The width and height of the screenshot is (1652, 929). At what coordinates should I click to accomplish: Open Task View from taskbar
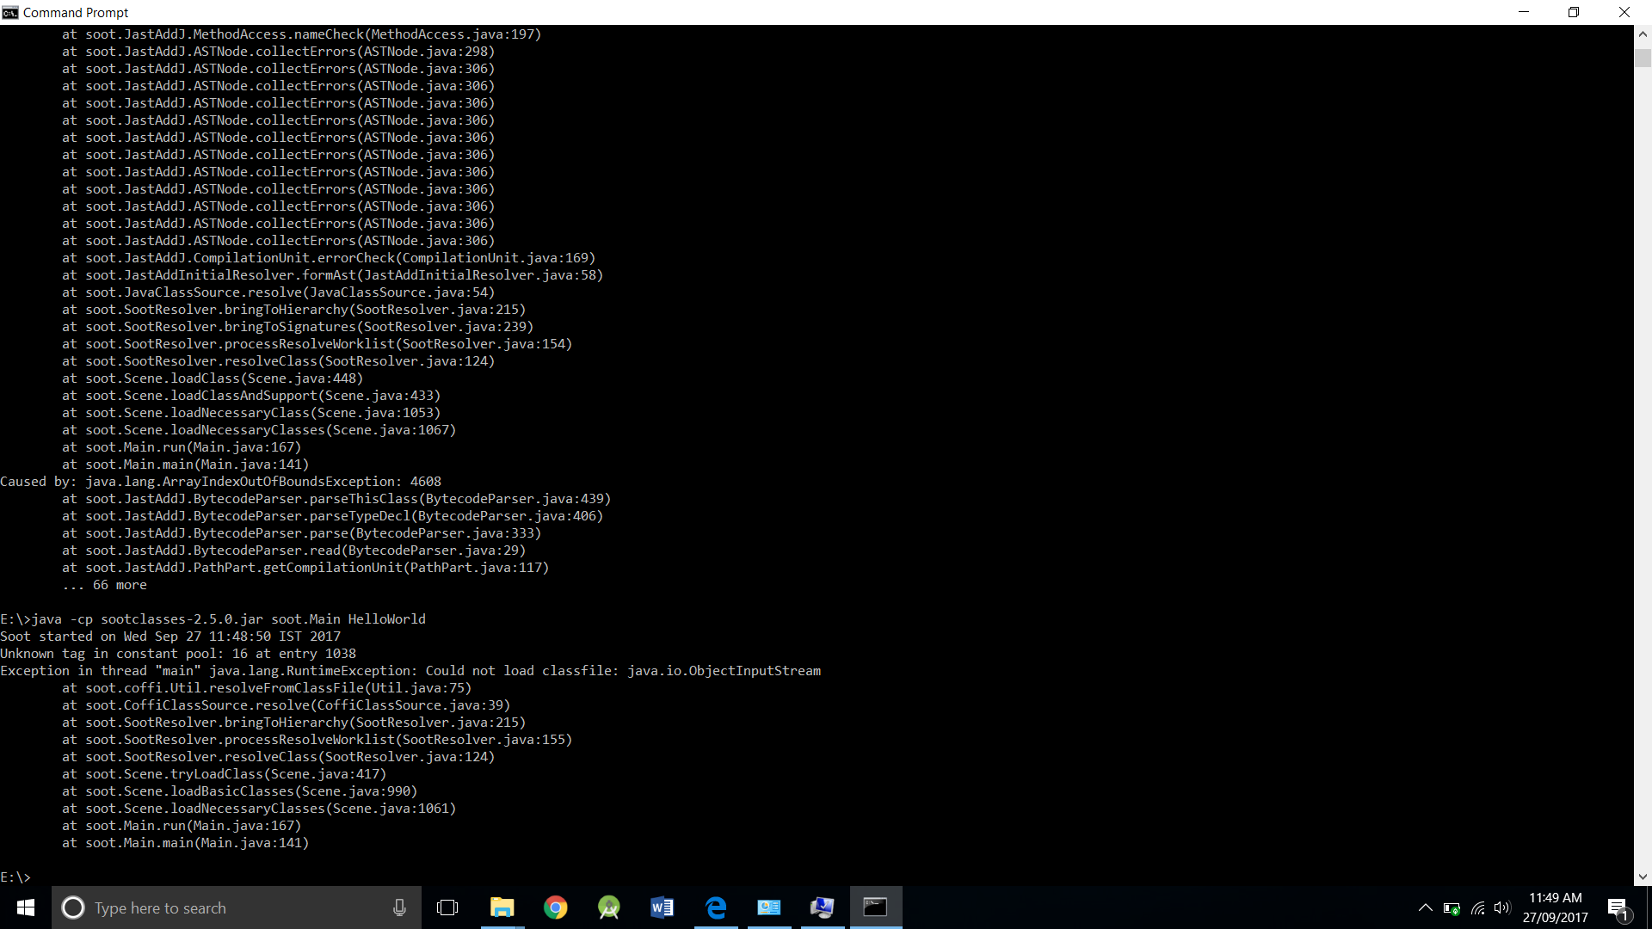coord(447,907)
